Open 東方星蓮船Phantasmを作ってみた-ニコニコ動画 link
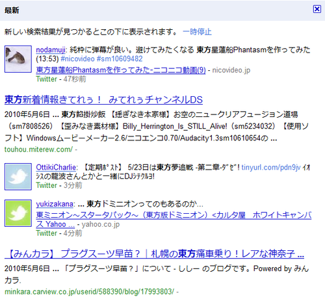Viewport: 325px width, 297px height. pyautogui.click(x=121, y=70)
